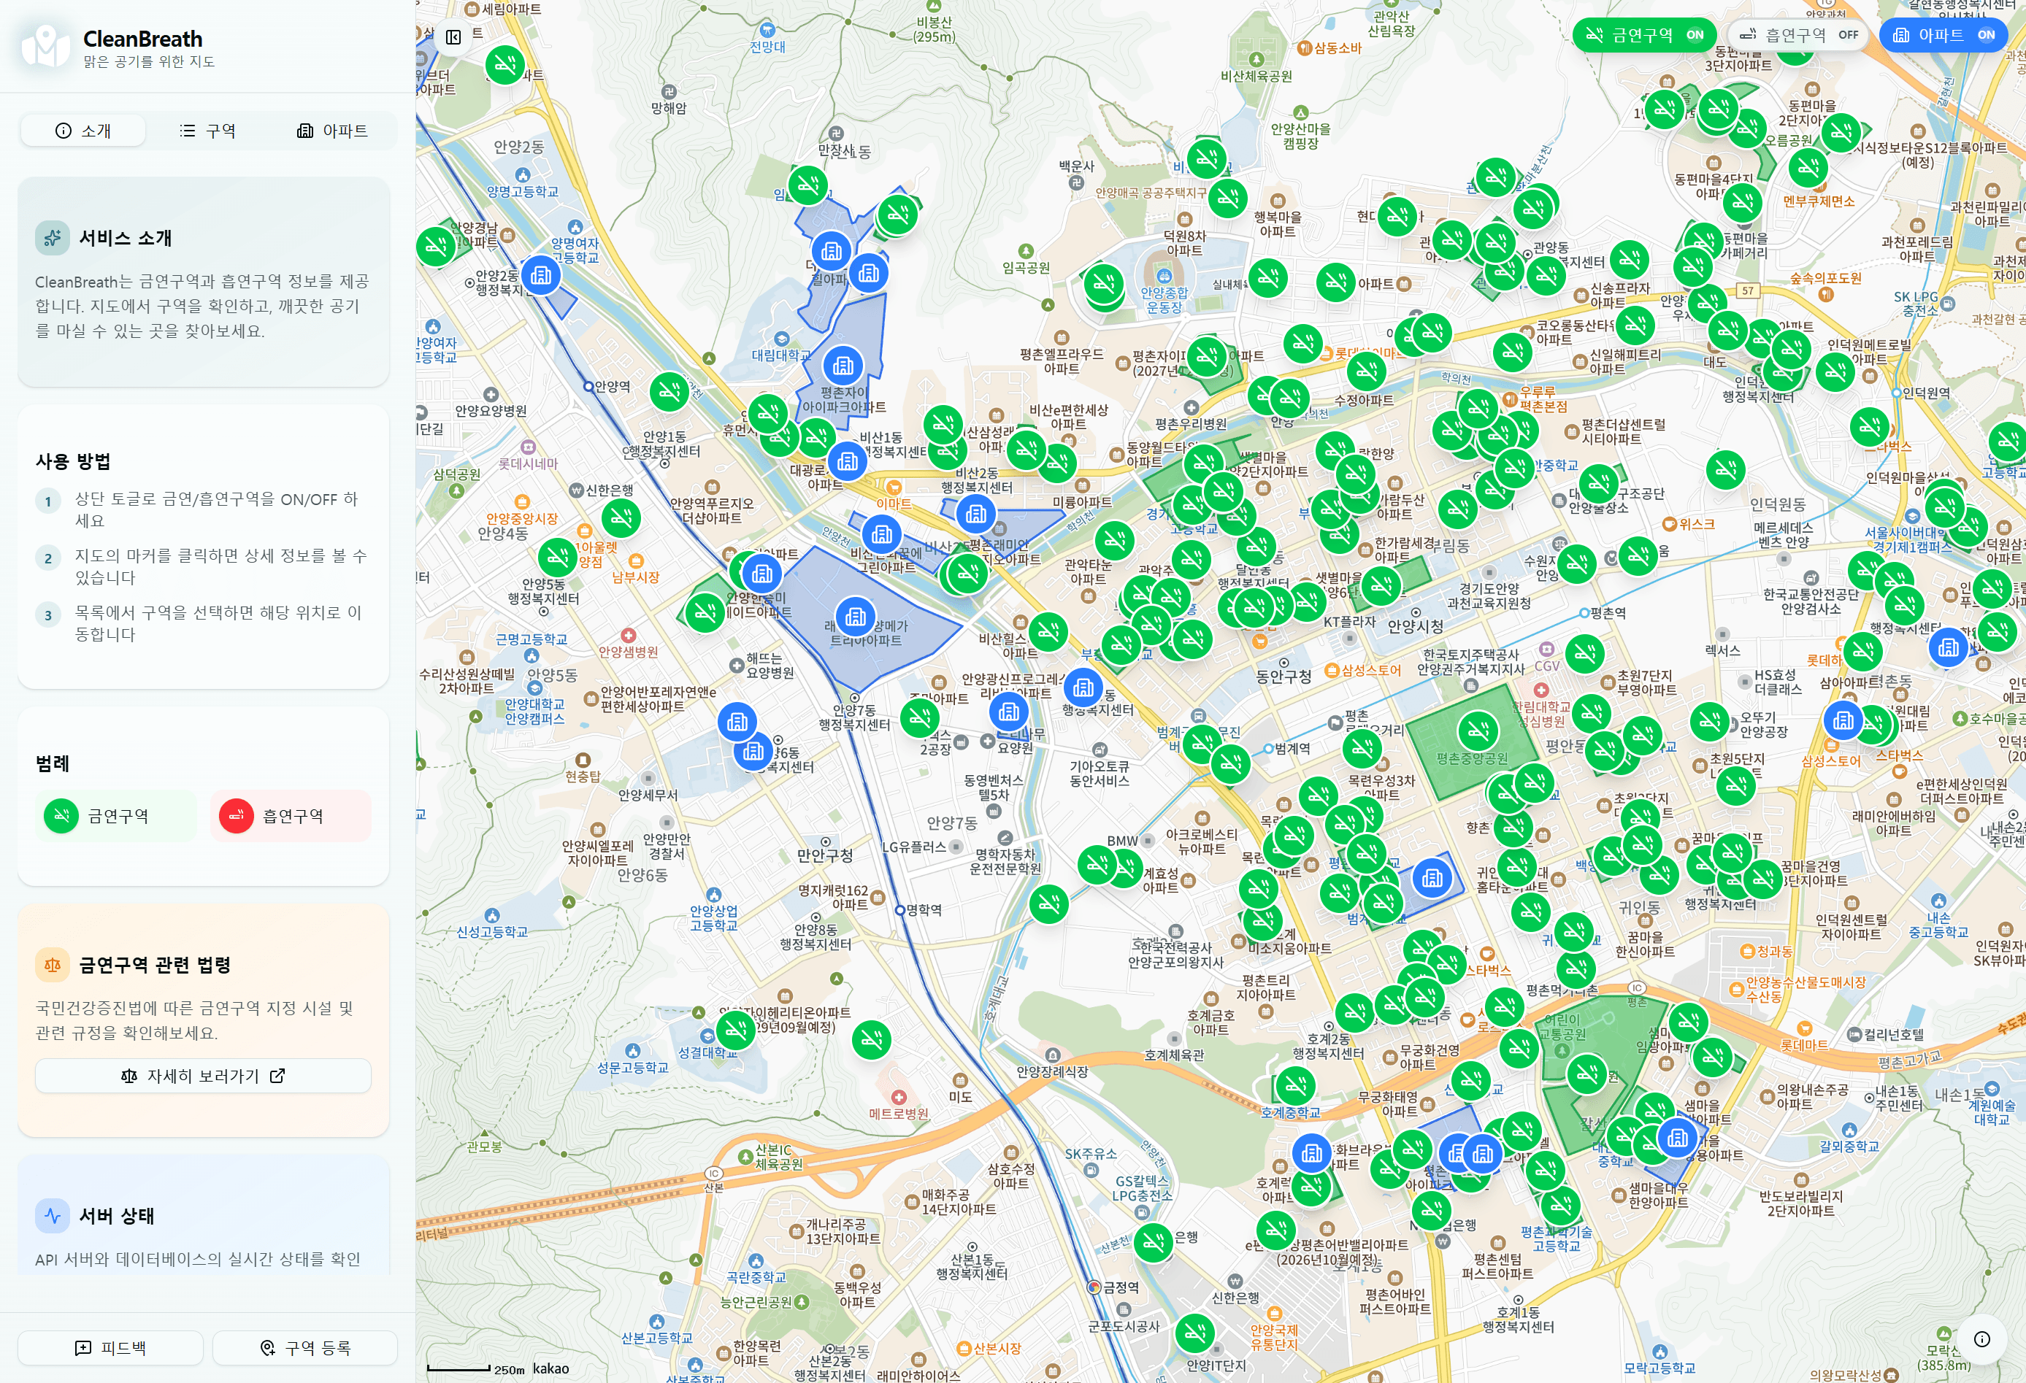Screen dimensions: 2026x1383
Task: Click the 구역 등록 button
Action: click(x=305, y=1348)
